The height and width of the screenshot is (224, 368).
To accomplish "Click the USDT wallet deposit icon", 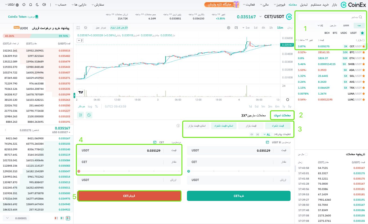I will point(267,142).
